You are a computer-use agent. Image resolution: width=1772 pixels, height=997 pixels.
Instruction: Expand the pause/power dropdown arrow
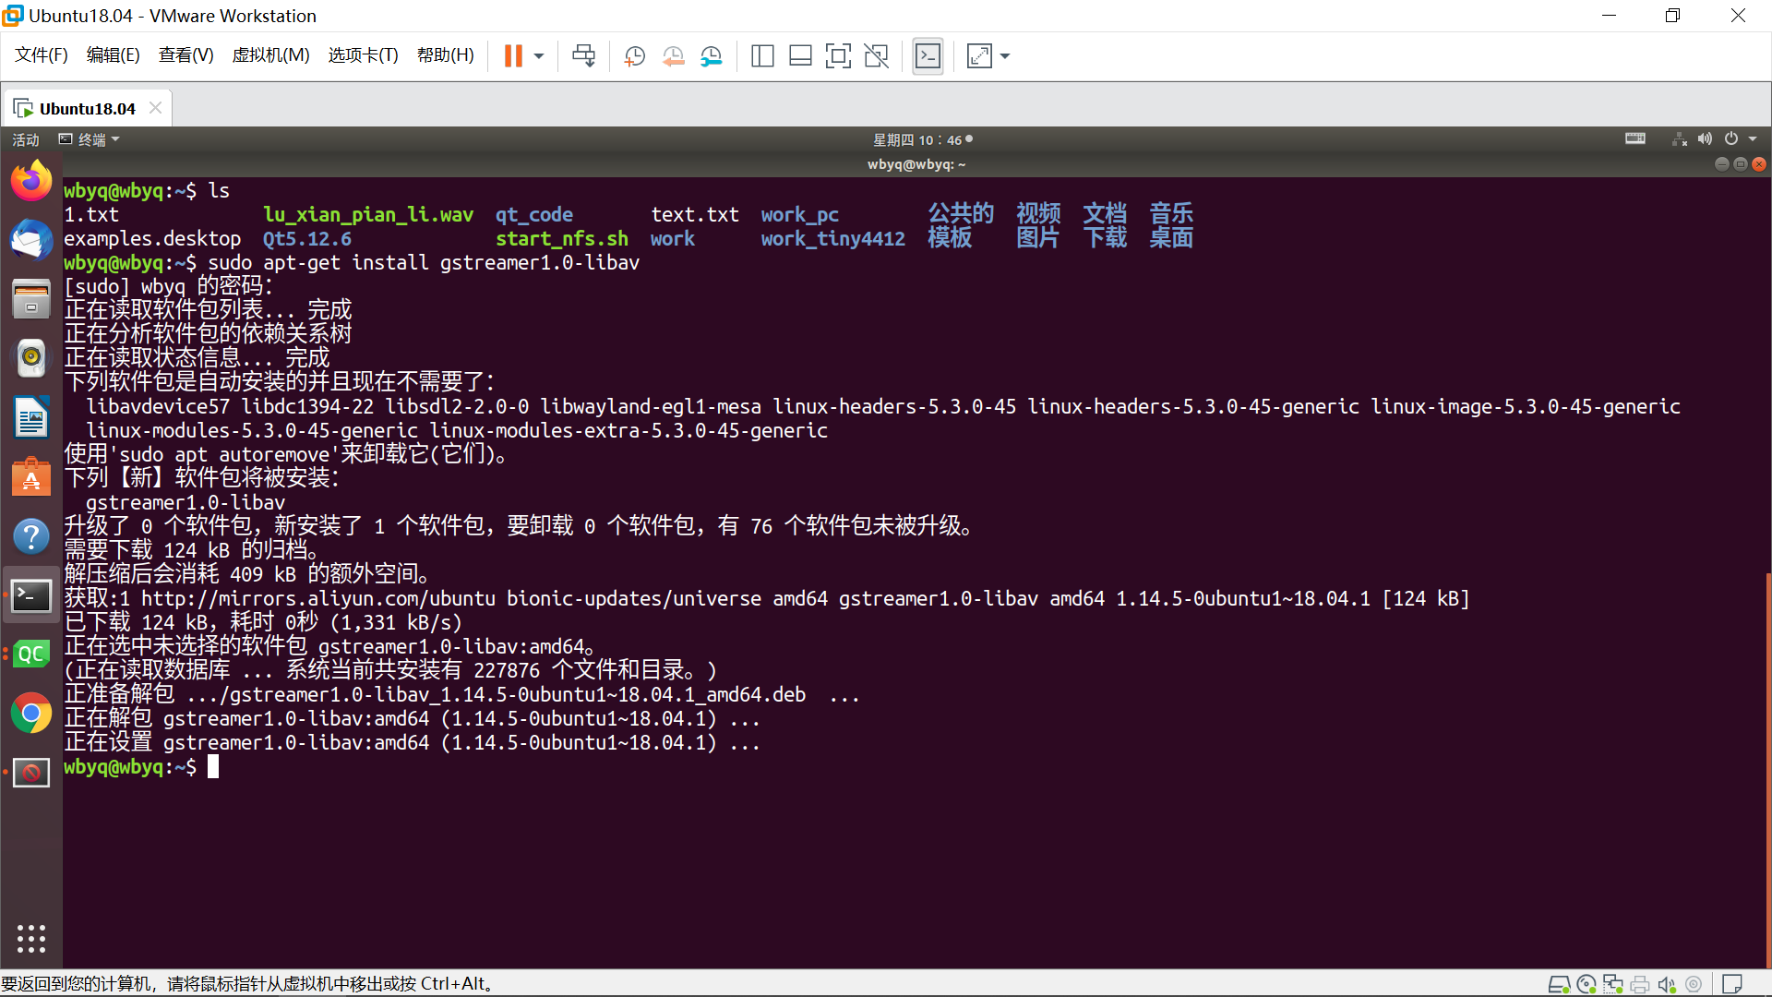pos(539,56)
